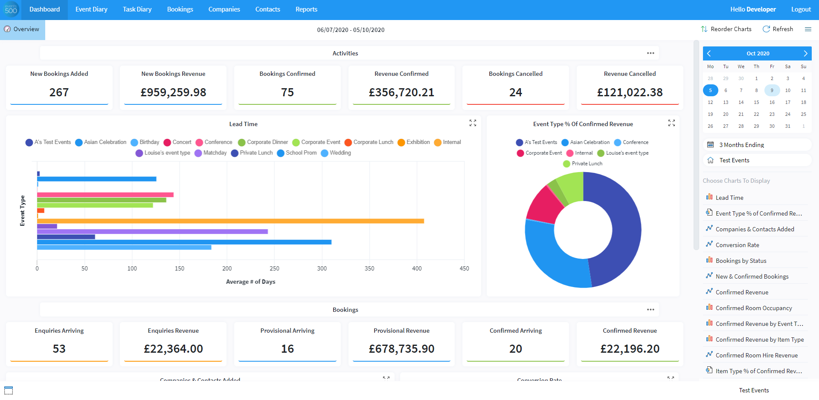Click the Item Type % pie chart icon
Image resolution: width=819 pixels, height=400 pixels.
coord(709,370)
